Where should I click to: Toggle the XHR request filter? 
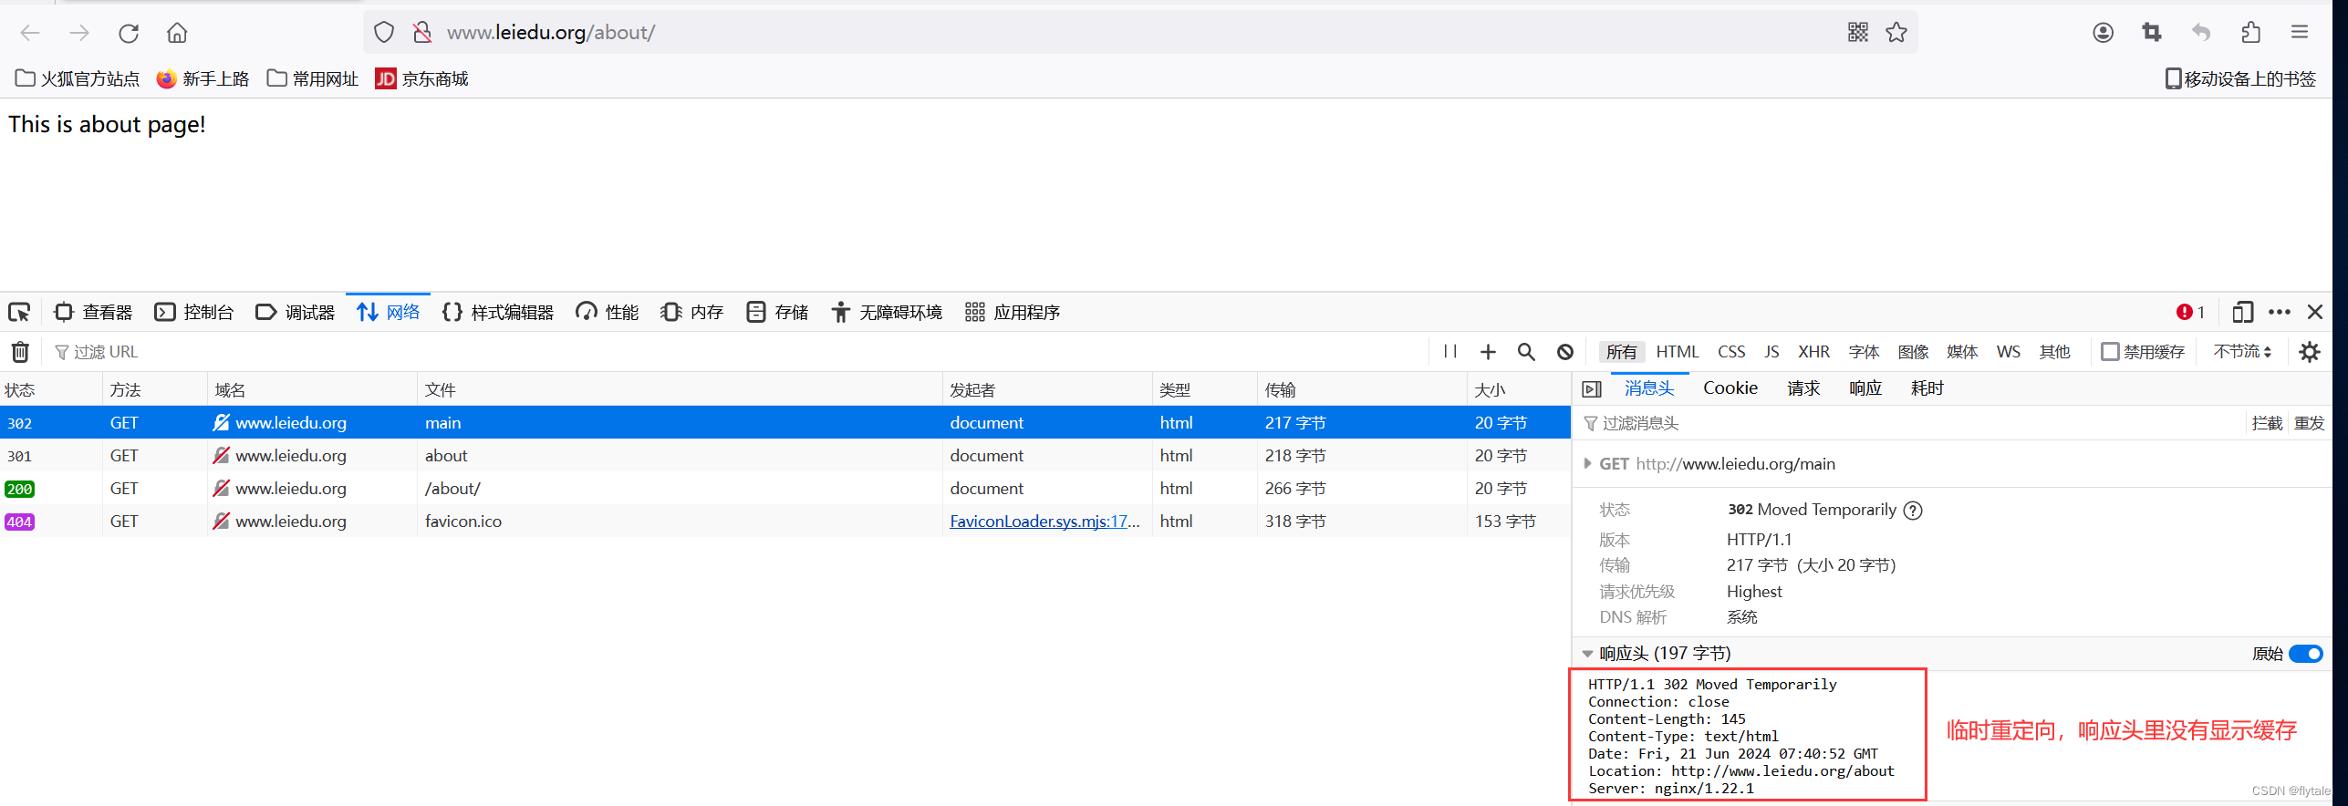[1813, 352]
